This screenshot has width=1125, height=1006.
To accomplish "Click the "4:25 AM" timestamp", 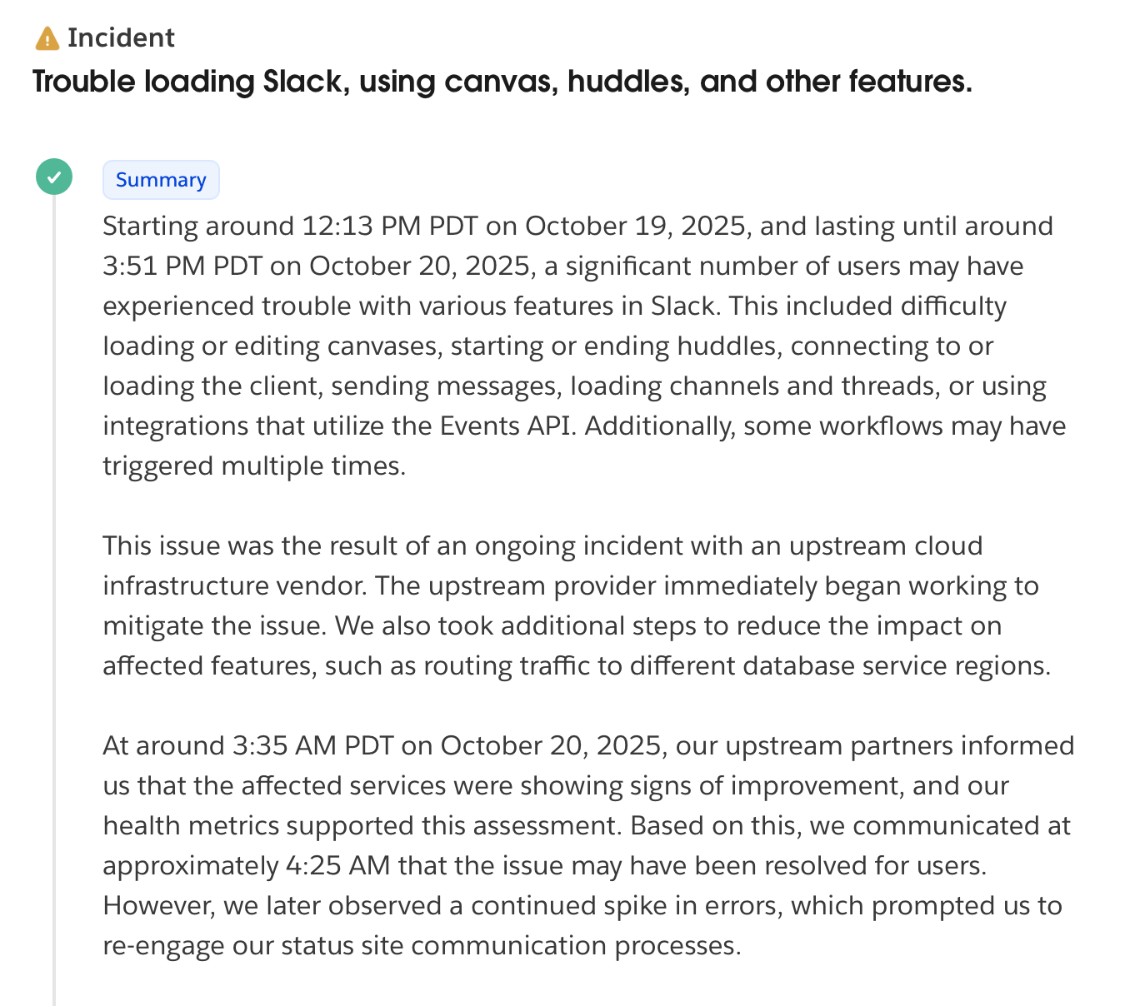I will point(337,866).
